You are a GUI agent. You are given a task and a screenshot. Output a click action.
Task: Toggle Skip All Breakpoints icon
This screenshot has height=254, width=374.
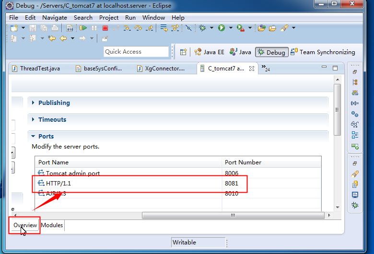tap(188, 28)
